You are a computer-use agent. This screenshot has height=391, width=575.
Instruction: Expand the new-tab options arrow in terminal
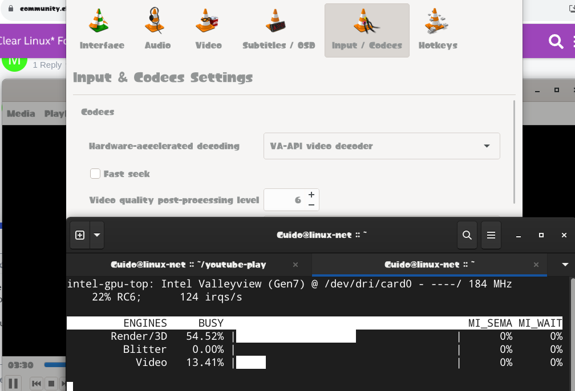(x=97, y=235)
